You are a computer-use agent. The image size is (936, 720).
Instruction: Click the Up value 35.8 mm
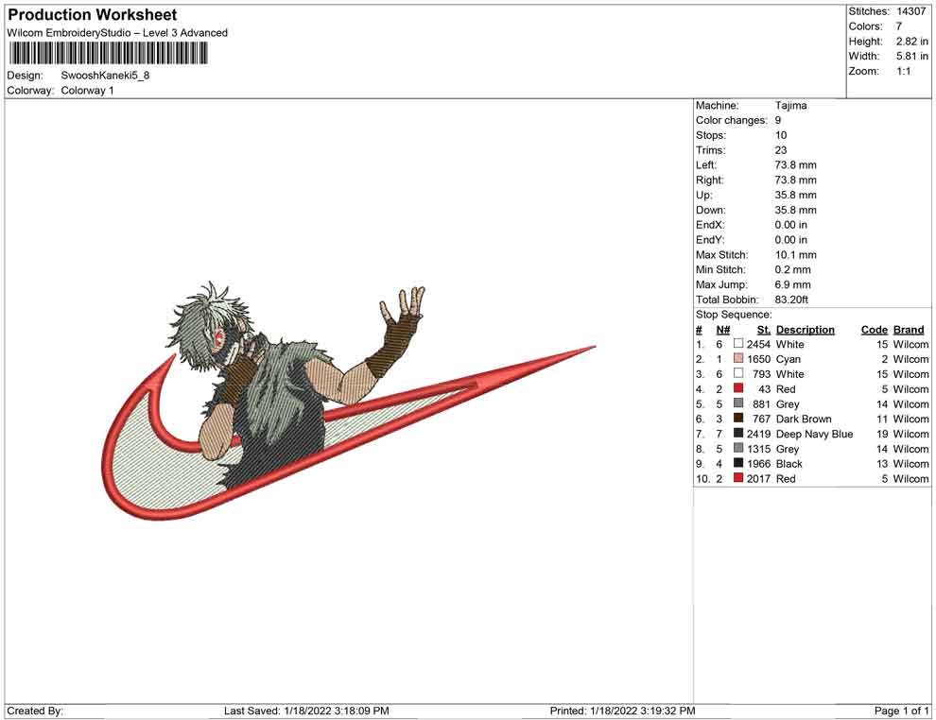click(x=796, y=195)
